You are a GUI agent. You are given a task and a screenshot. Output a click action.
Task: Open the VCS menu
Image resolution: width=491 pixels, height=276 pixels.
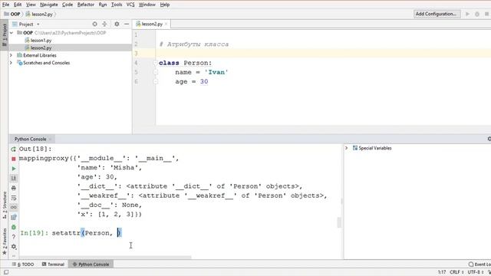pyautogui.click(x=130, y=5)
